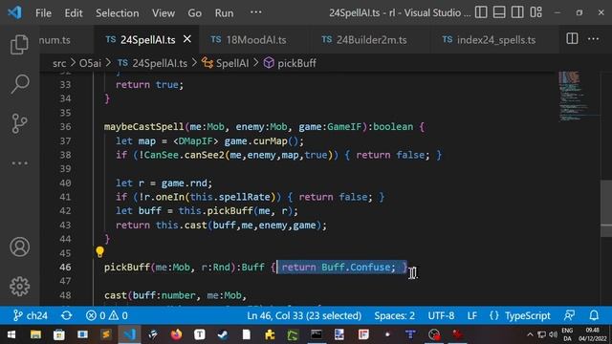
Task: Open Firefox from taskbar
Action: pos(176,334)
